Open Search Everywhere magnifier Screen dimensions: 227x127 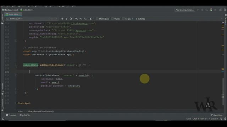coord(225,10)
